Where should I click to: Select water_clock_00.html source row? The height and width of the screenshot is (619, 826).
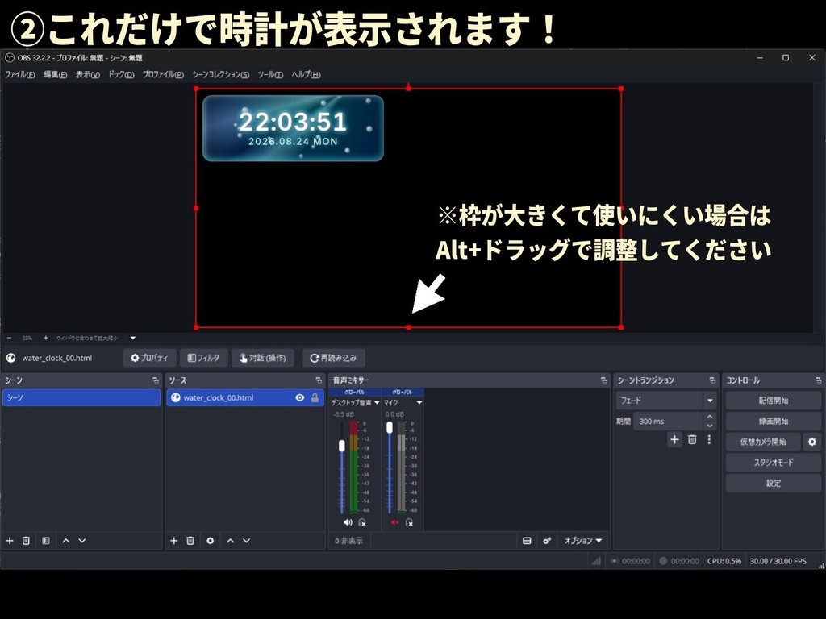click(245, 397)
